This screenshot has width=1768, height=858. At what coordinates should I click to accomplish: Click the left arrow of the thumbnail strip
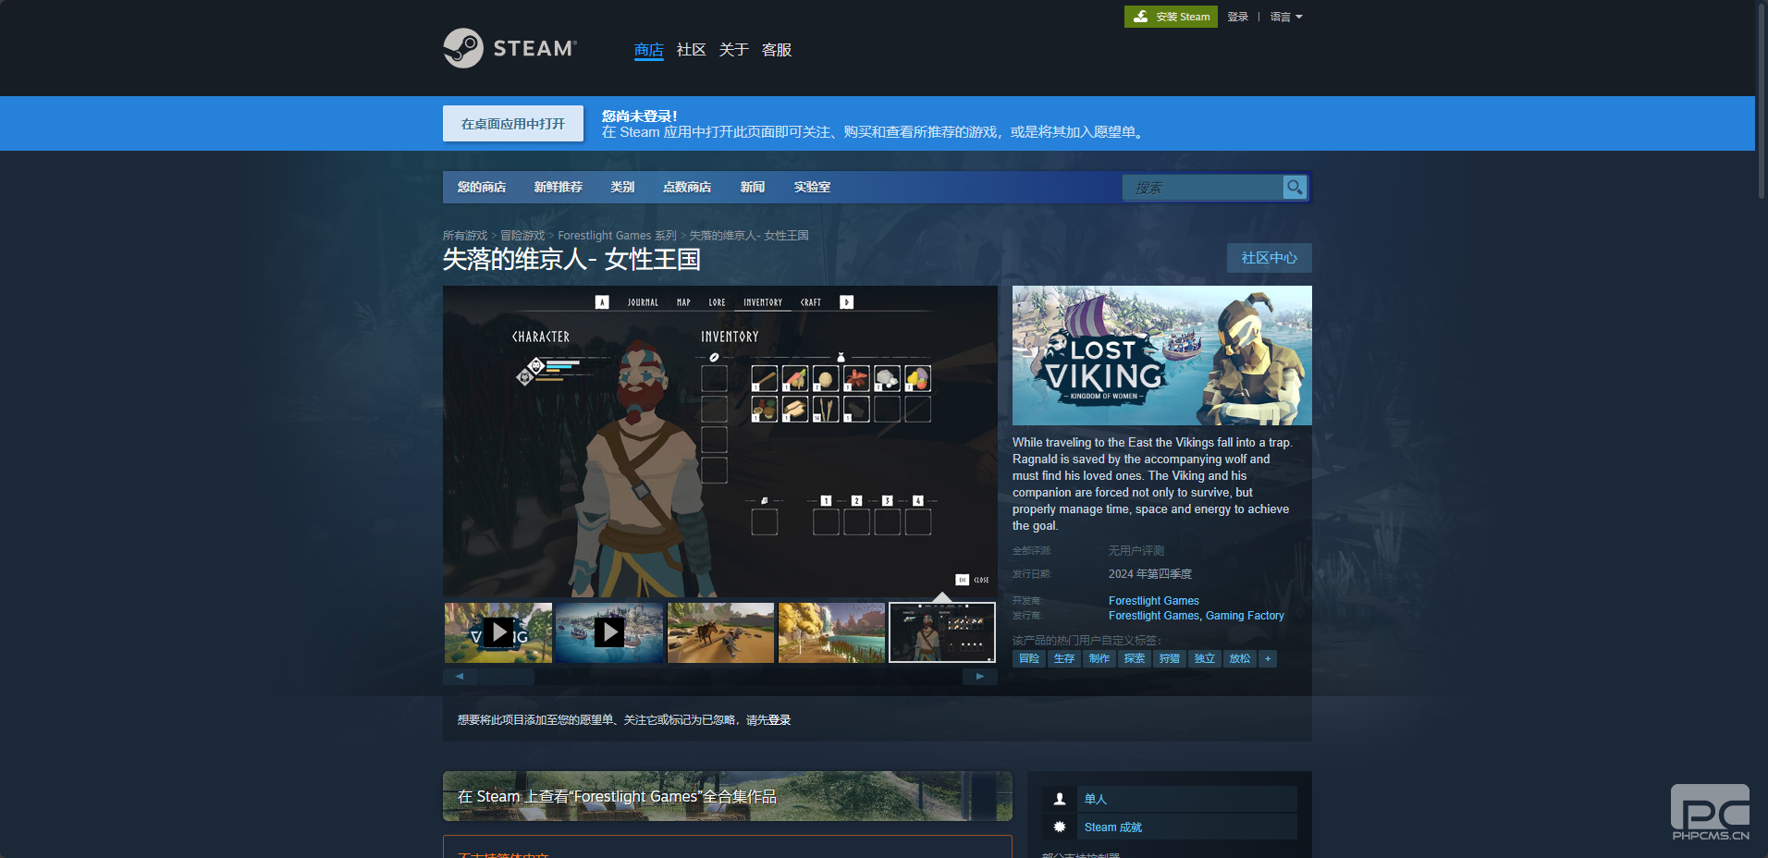tap(460, 677)
